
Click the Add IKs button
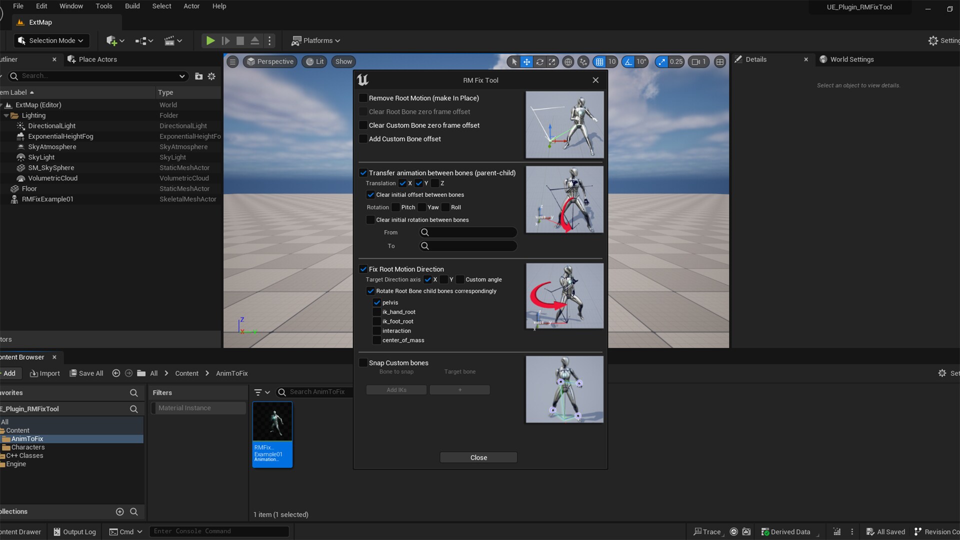tap(396, 389)
